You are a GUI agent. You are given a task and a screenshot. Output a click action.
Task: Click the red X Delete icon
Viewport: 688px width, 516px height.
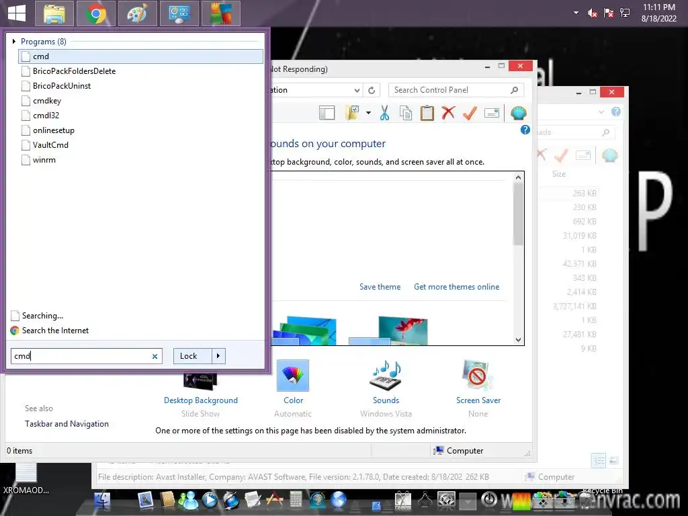[x=448, y=113]
